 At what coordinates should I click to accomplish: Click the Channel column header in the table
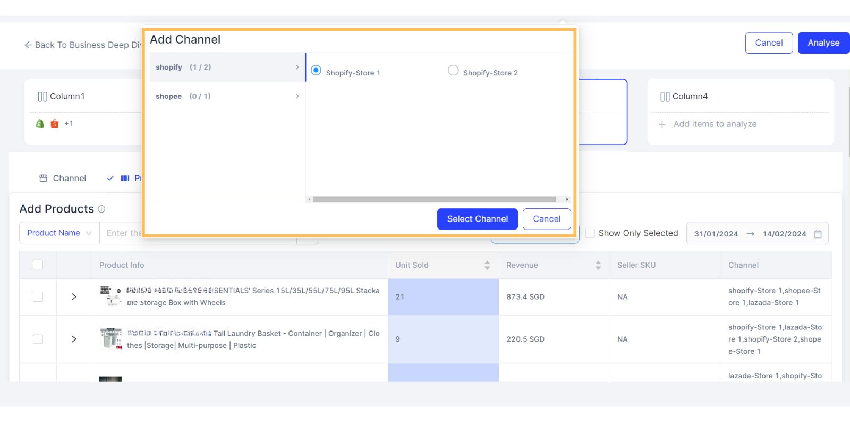pos(743,265)
